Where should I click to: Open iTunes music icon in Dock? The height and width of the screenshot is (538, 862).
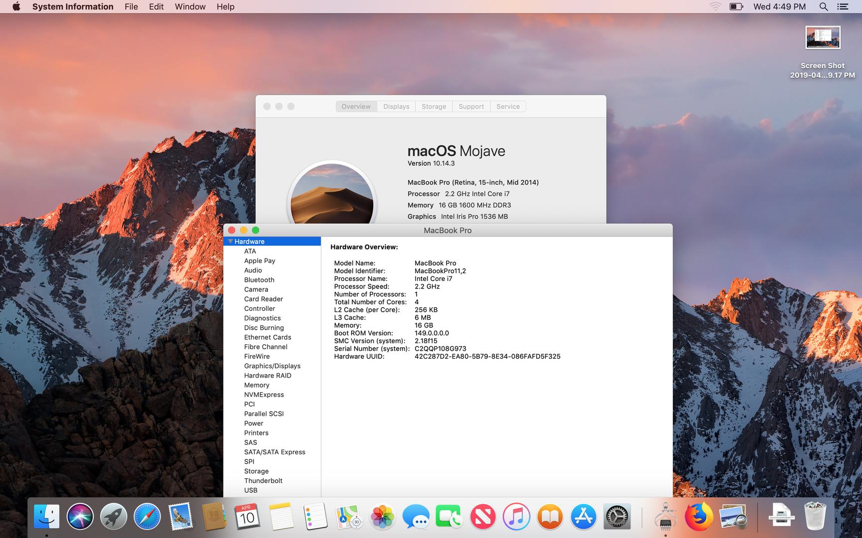(x=516, y=516)
